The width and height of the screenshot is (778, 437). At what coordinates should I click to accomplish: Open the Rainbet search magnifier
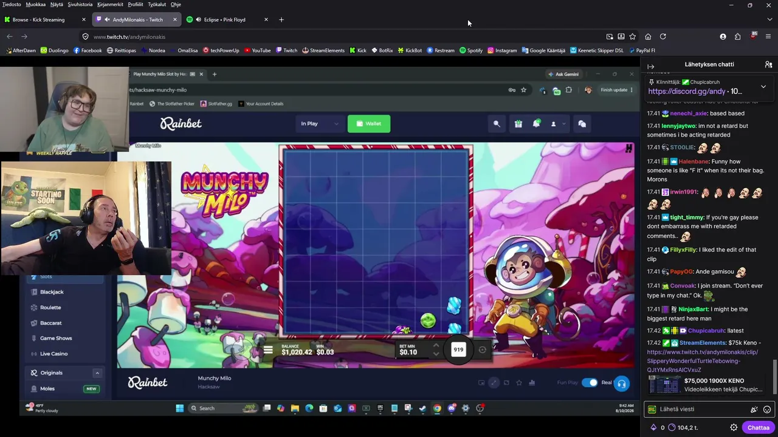click(497, 124)
